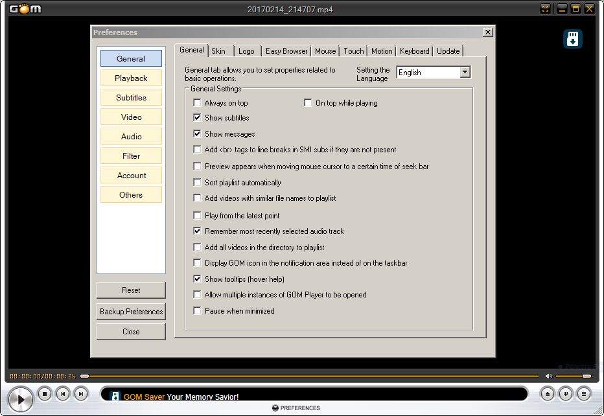Open the control panel icon
The image size is (604, 416).
[566, 394]
